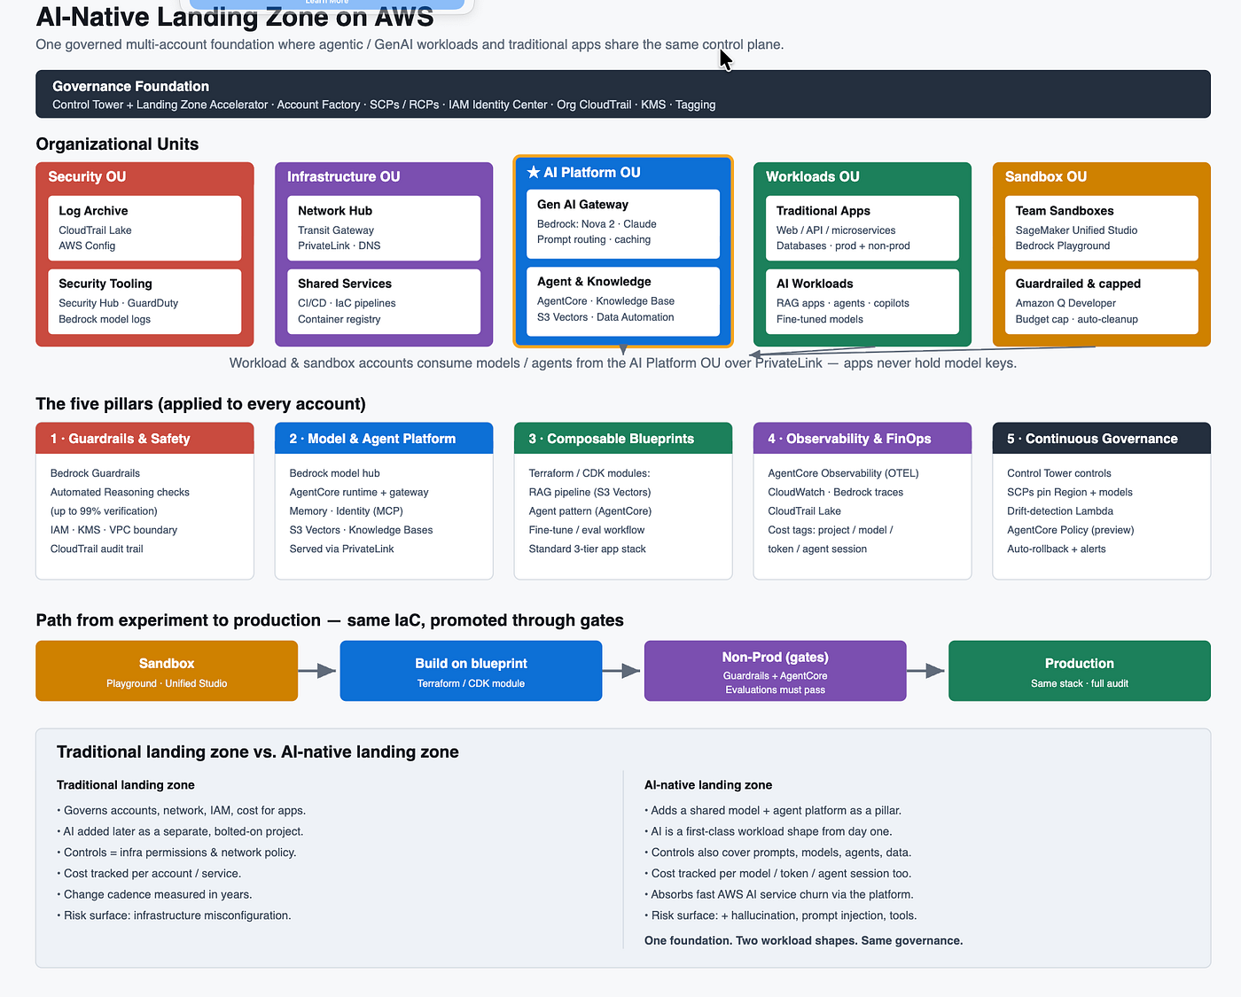Click the Observability & FinOps pillar header
The width and height of the screenshot is (1241, 997).
point(862,439)
